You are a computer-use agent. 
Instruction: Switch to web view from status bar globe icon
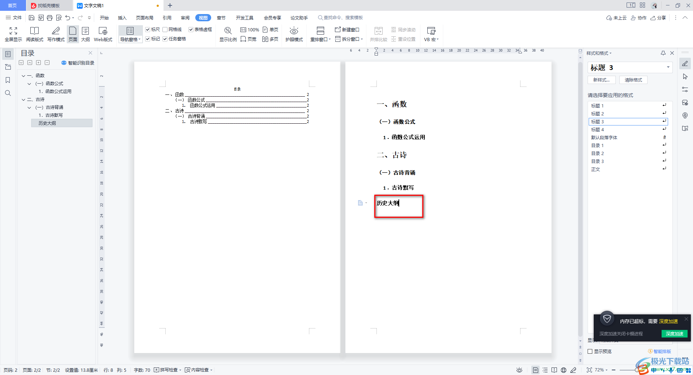coord(564,370)
